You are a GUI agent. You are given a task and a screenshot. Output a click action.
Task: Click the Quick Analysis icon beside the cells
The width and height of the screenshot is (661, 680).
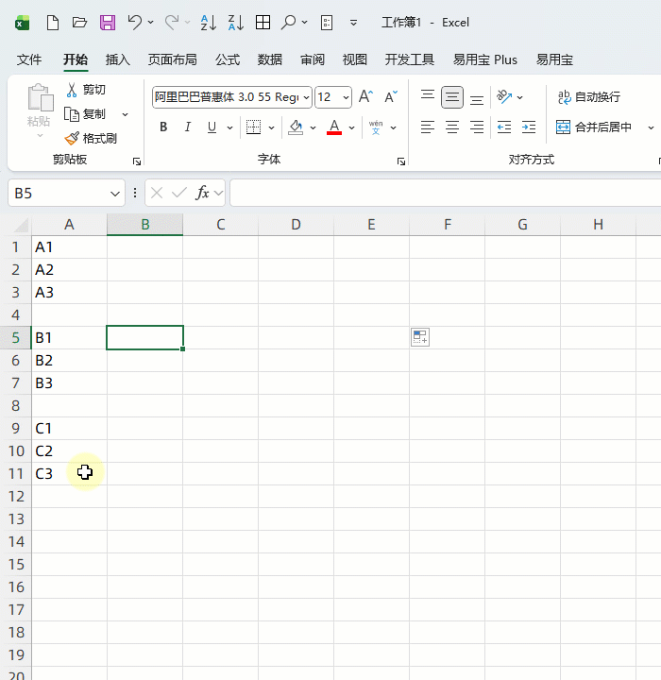click(420, 337)
